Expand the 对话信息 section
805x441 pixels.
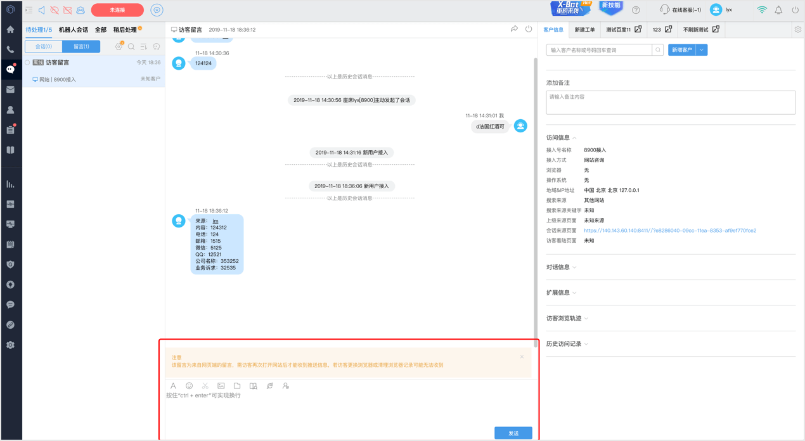tap(562, 267)
